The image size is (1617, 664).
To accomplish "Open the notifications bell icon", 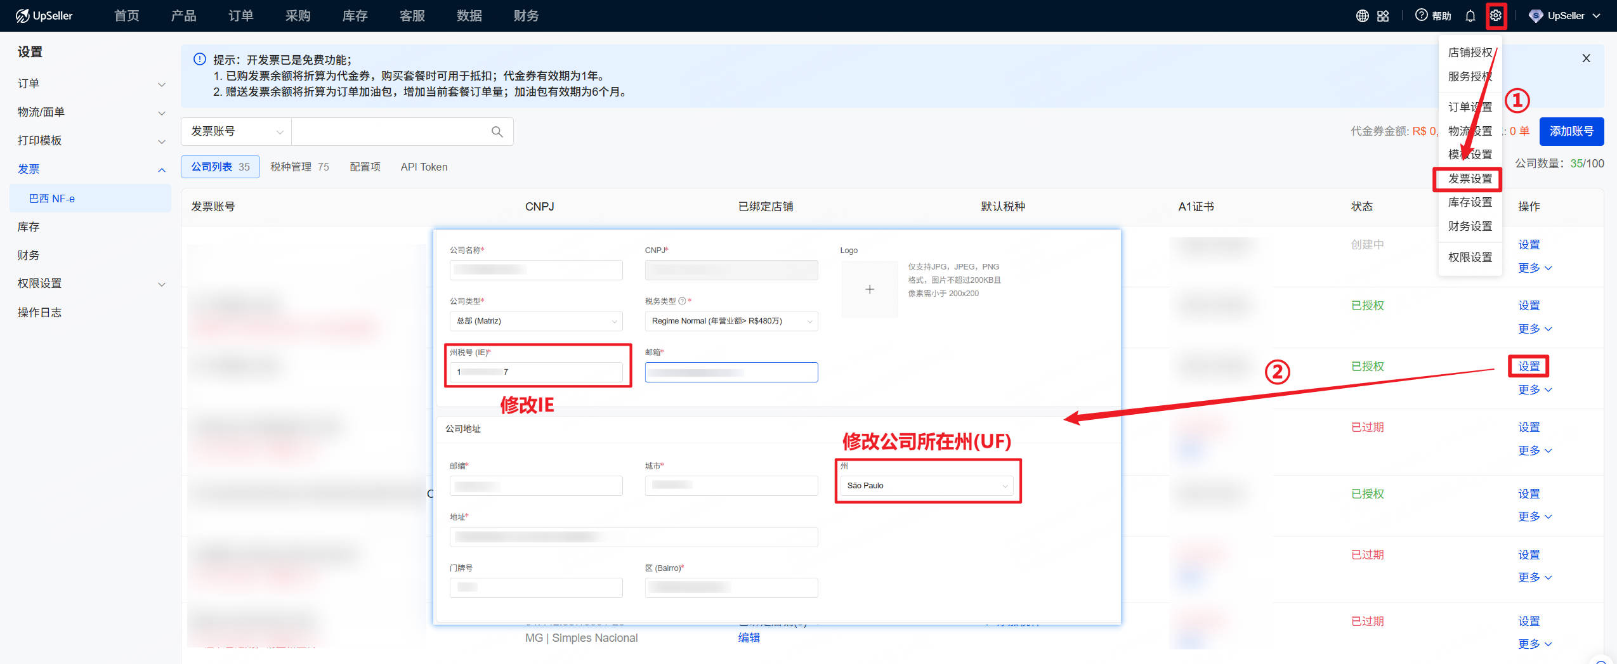I will pyautogui.click(x=1470, y=16).
